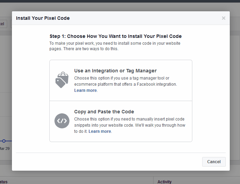Click the Install Your Pixel Code title

point(43,18)
